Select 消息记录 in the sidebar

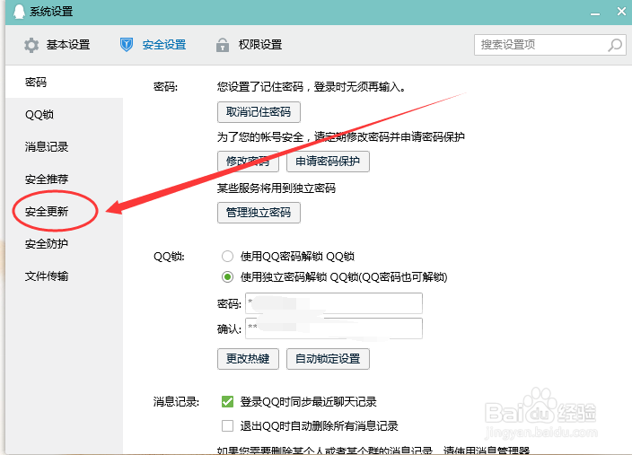(x=64, y=146)
